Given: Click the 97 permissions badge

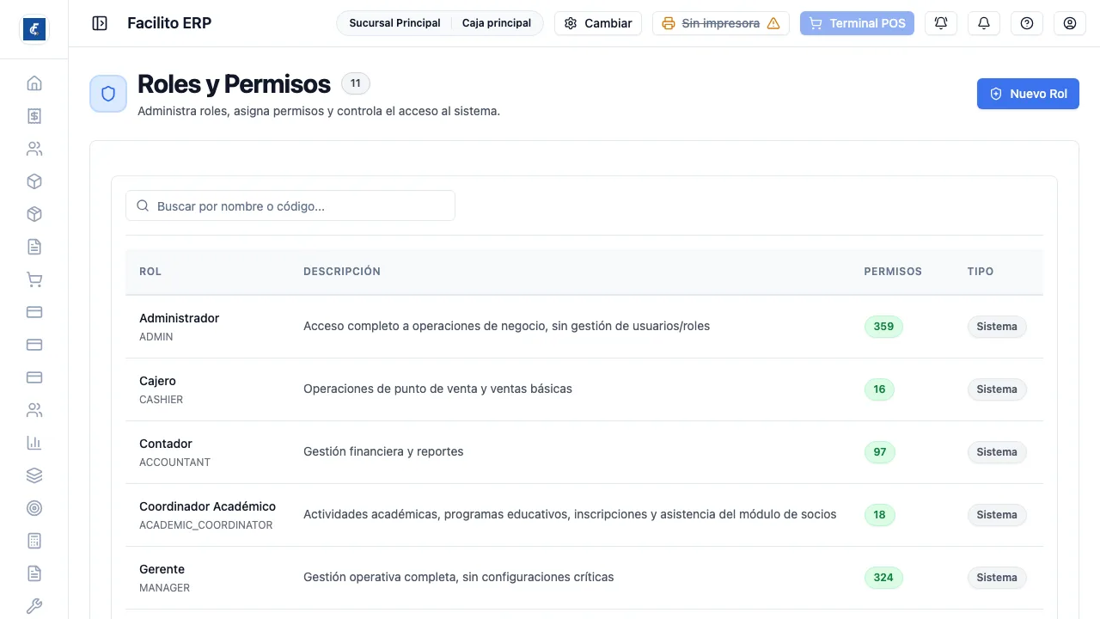Looking at the screenshot, I should tap(880, 452).
